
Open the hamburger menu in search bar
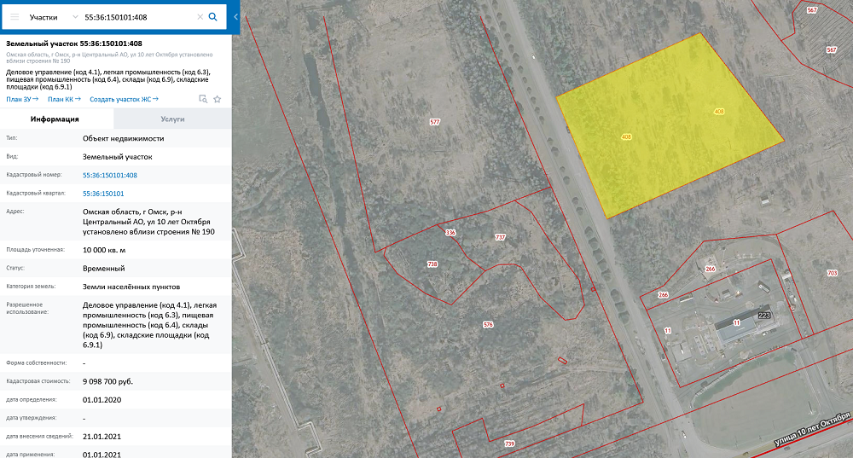14,17
